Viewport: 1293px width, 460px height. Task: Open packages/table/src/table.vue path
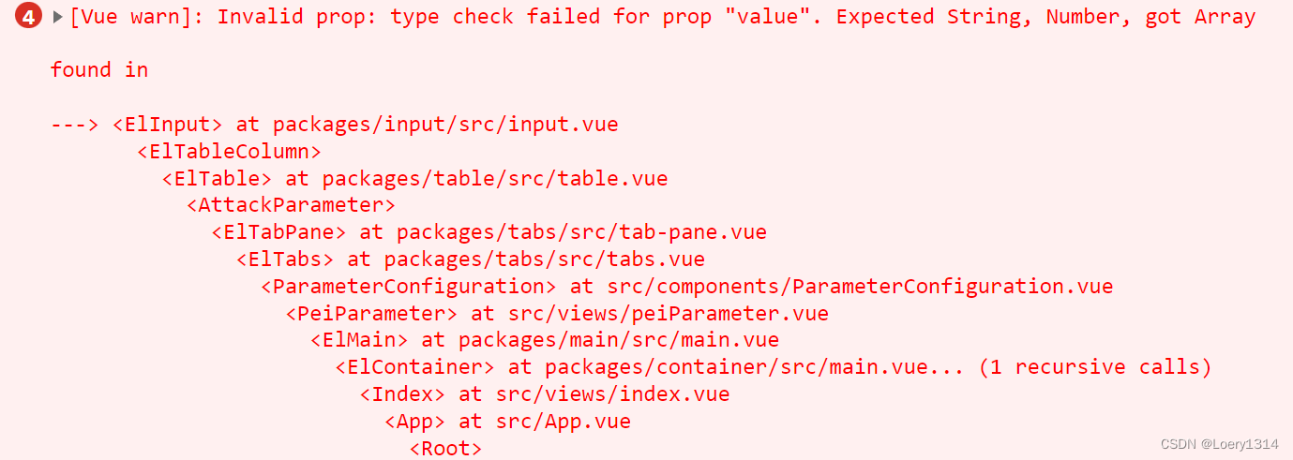point(495,178)
